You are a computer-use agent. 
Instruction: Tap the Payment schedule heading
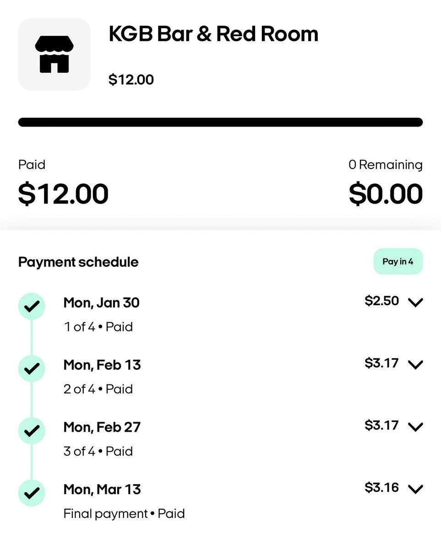click(78, 262)
